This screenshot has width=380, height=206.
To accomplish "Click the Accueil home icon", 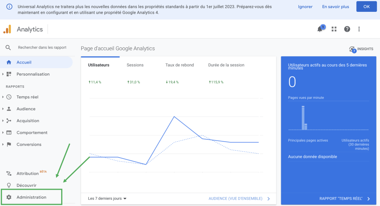I will [9, 62].
